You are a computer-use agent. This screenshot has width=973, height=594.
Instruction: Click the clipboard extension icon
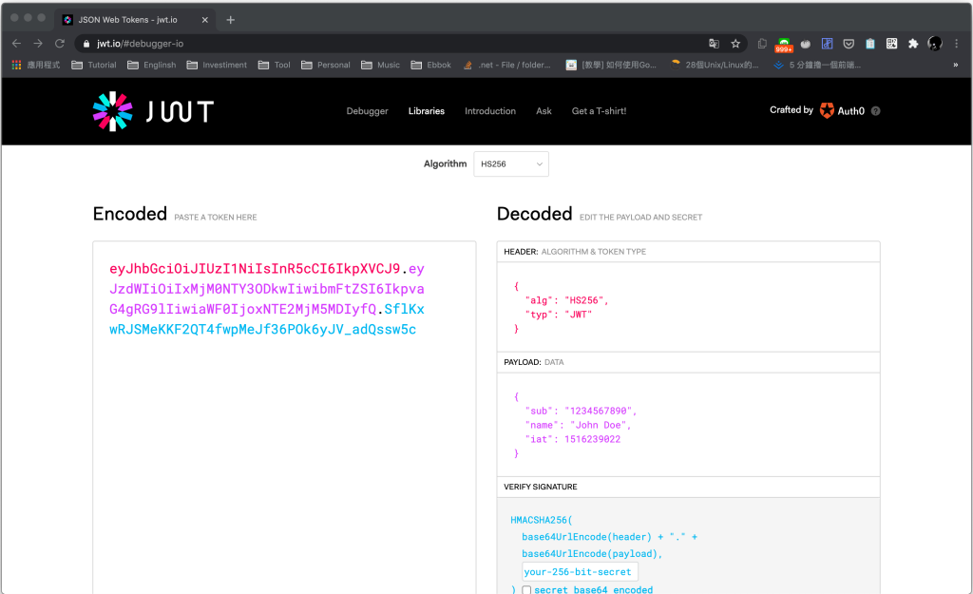[870, 44]
